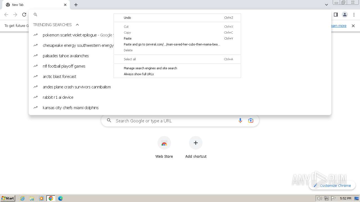Select Always show full URLs
360x202 pixels.
[x=177, y=74]
